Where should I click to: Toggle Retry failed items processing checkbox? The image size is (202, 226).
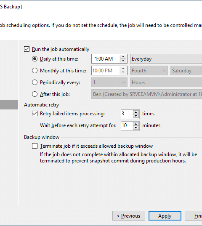35,114
